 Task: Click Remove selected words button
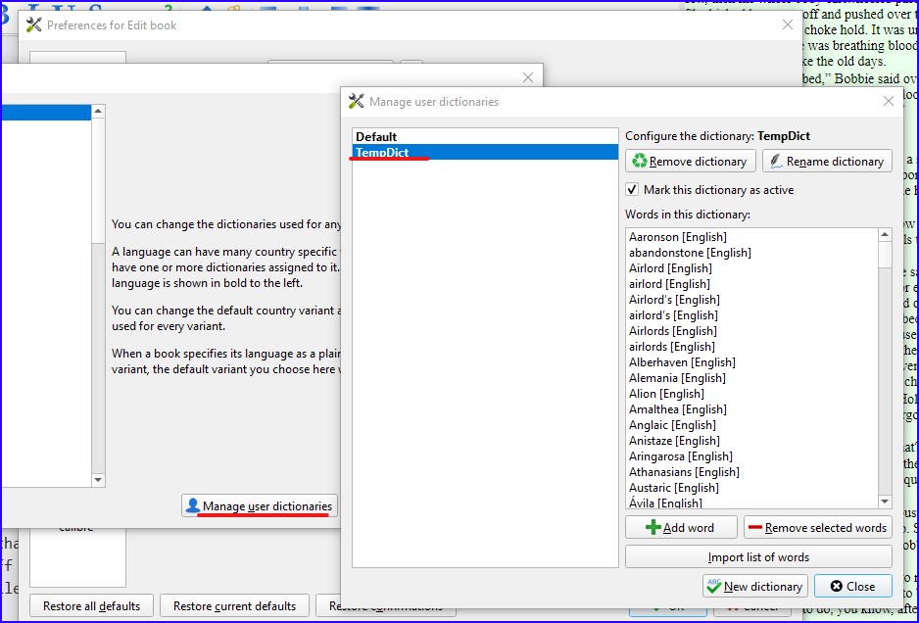(x=818, y=527)
